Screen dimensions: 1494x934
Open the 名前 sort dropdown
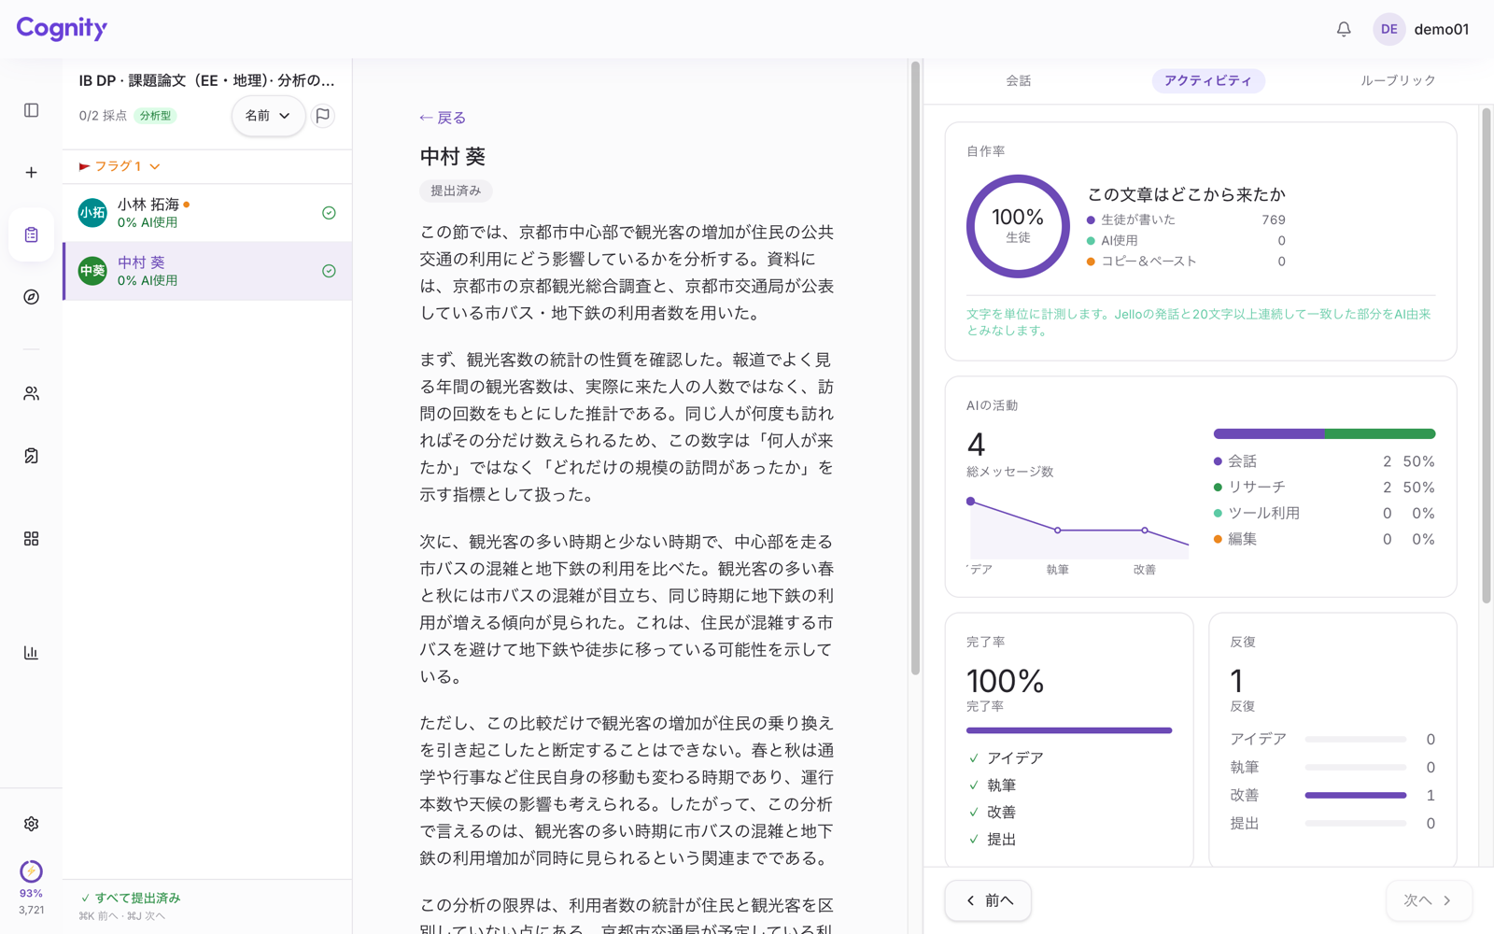[268, 116]
